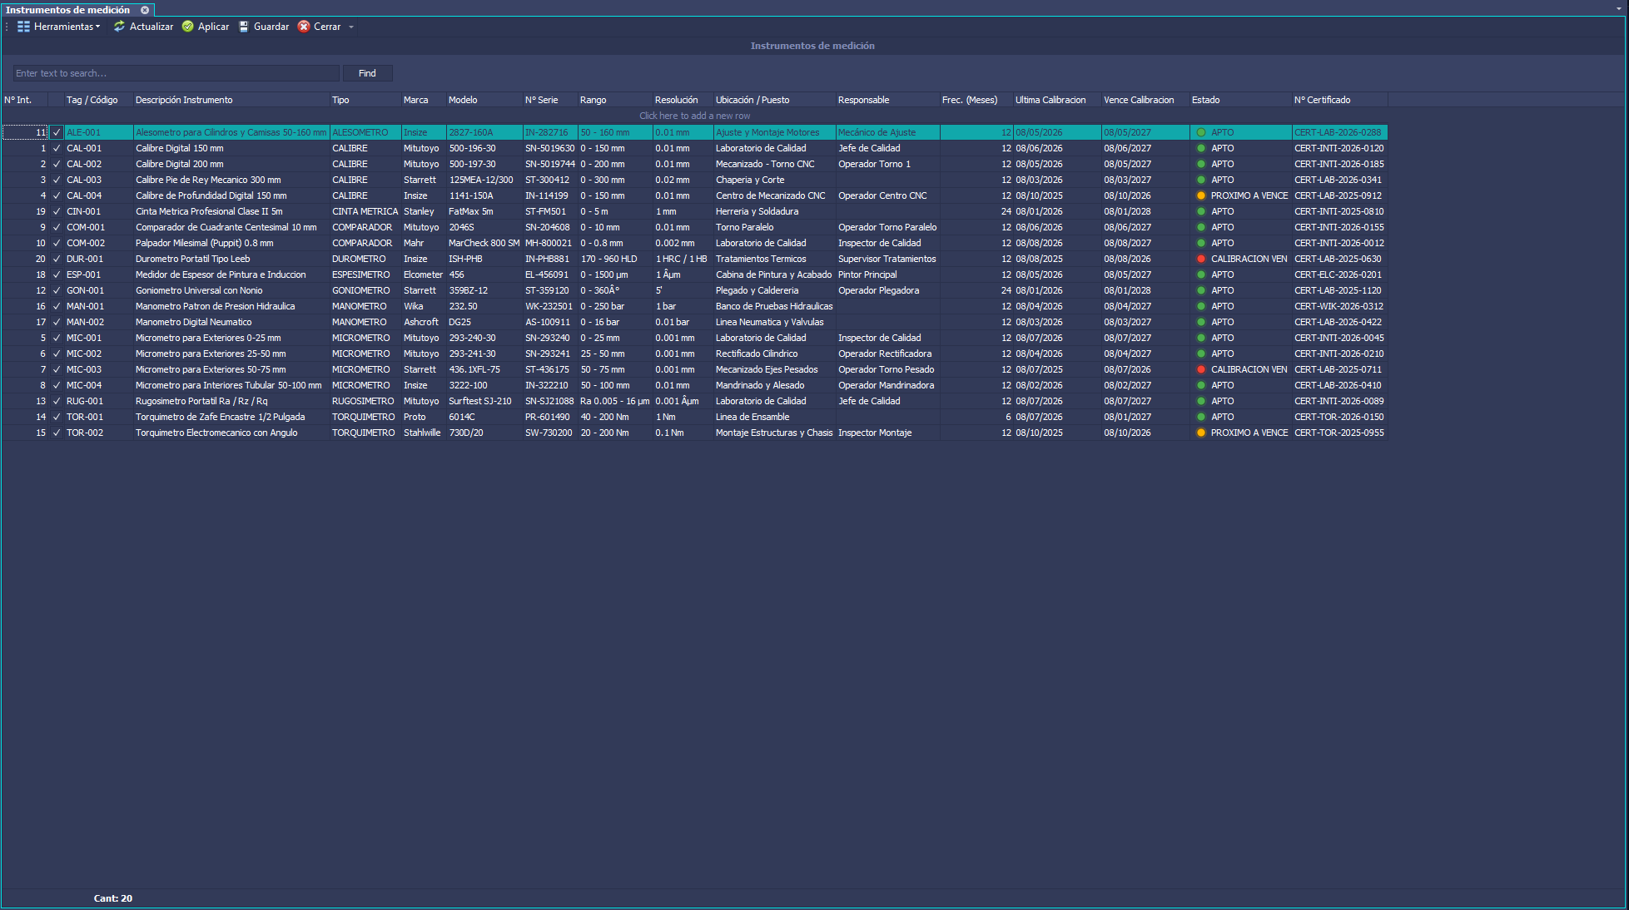
Task: Click the green status dot for RUG-001
Action: tap(1201, 401)
